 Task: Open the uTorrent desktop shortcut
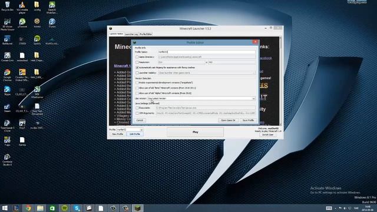coord(22,23)
